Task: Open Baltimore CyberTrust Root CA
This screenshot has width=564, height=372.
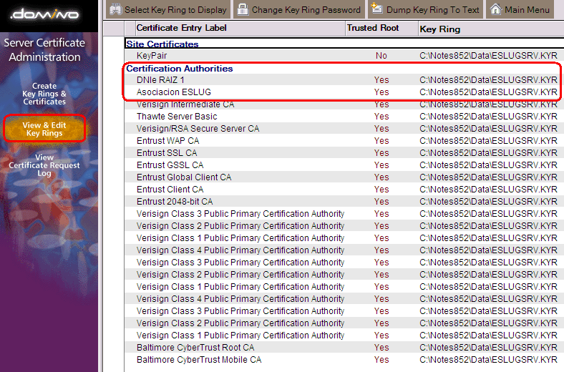Action: 195,348
